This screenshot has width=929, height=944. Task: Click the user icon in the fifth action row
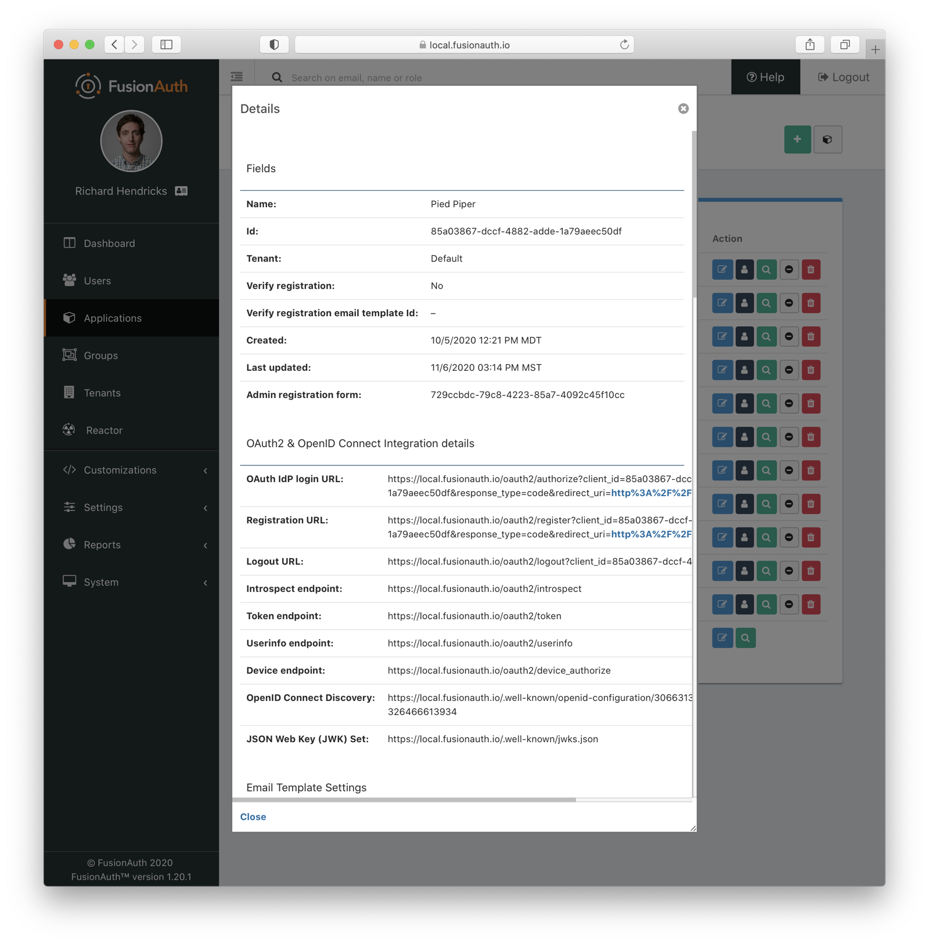pos(744,403)
